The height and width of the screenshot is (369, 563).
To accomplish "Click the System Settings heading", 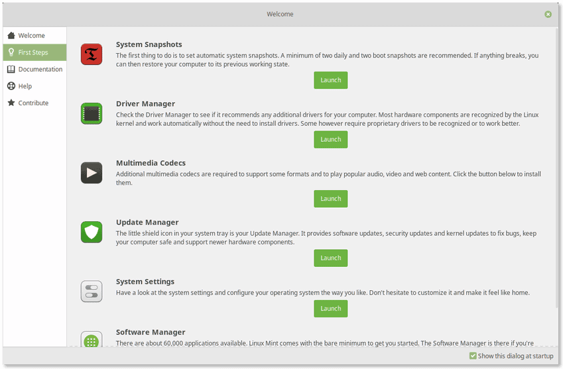I will 145,282.
